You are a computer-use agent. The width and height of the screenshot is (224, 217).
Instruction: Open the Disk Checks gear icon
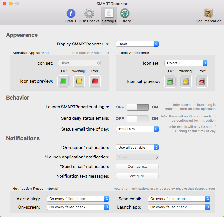[89, 13]
